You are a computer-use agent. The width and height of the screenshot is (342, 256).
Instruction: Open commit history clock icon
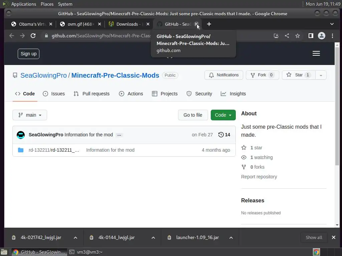221,135
